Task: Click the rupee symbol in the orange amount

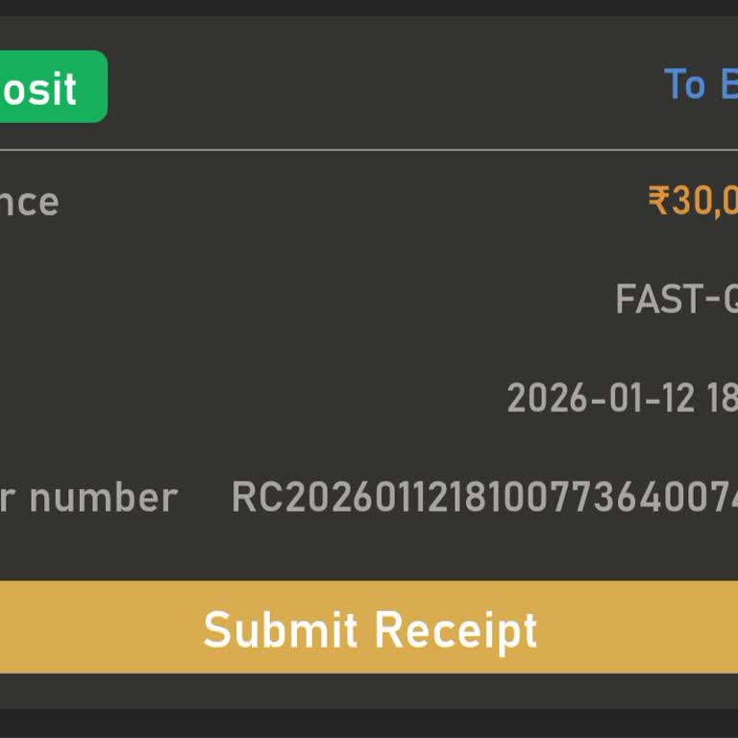Action: click(658, 202)
